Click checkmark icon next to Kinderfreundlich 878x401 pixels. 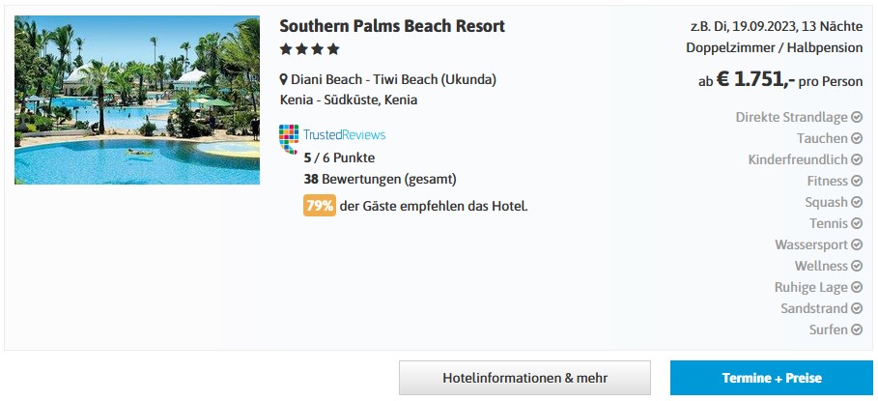pos(857,159)
